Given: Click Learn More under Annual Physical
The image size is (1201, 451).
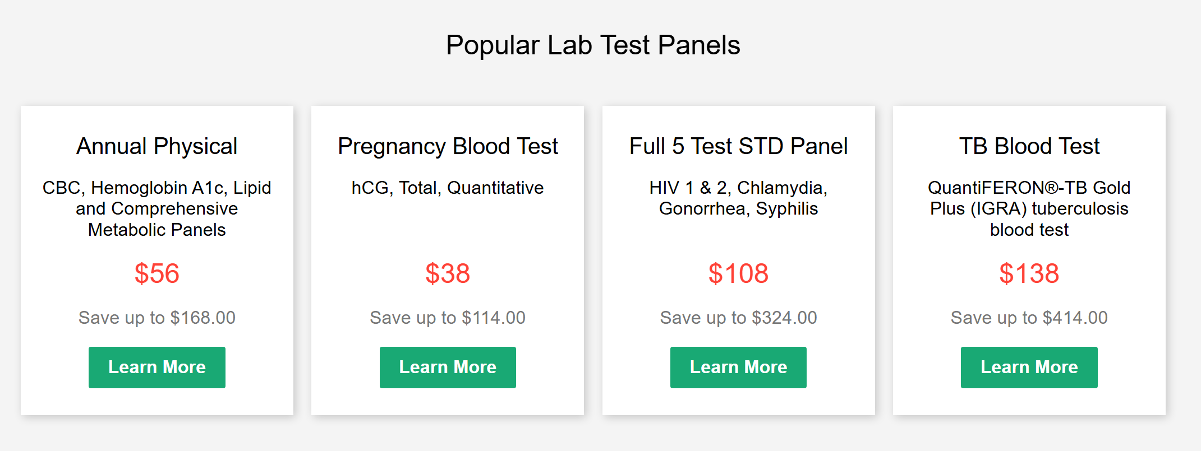Looking at the screenshot, I should pos(157,368).
